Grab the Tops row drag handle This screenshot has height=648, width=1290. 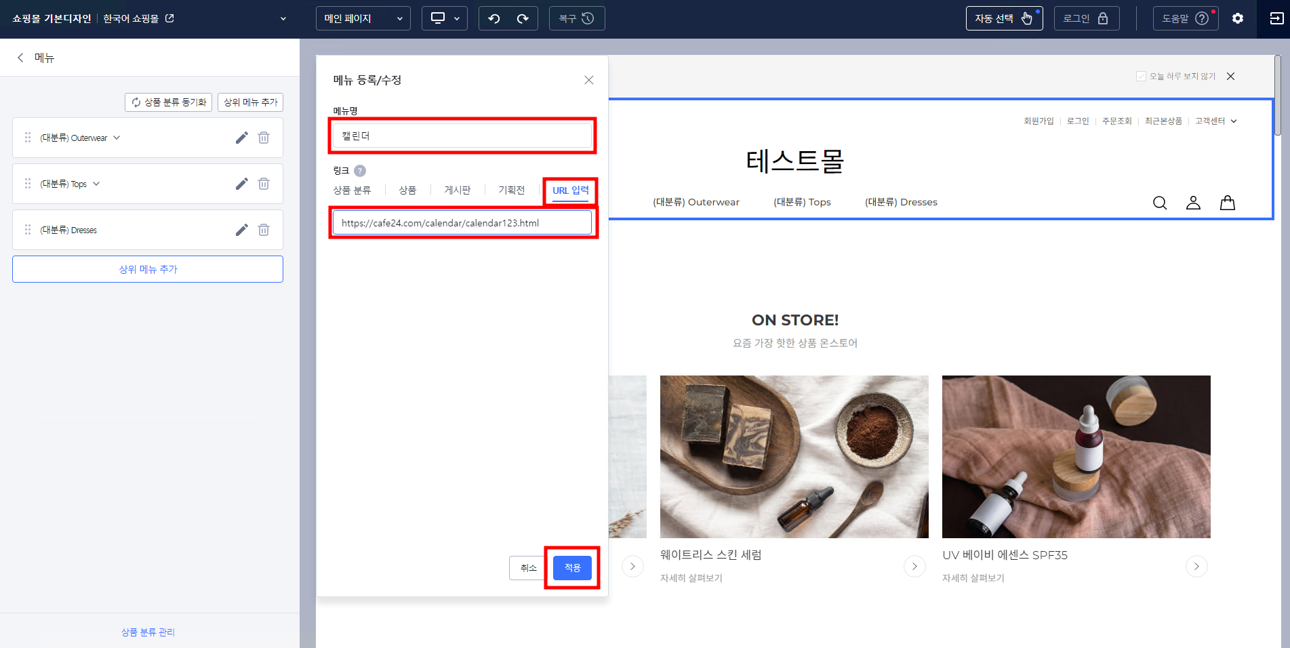(x=28, y=184)
